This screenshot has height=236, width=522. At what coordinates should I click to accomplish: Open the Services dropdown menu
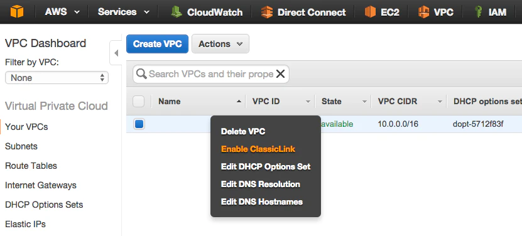[x=124, y=13]
